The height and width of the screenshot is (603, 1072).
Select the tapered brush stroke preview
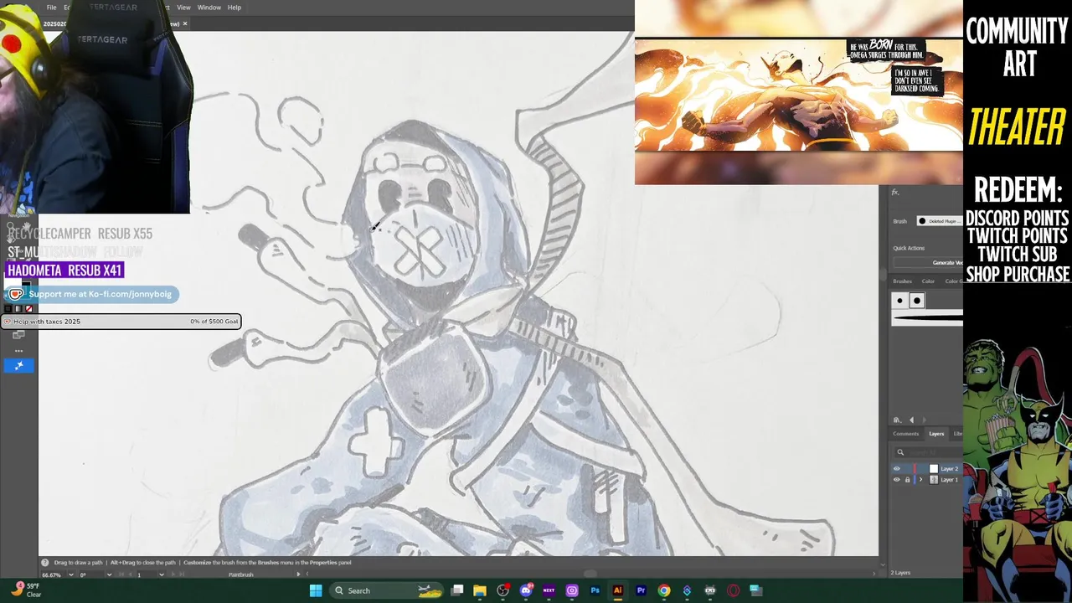pos(927,317)
